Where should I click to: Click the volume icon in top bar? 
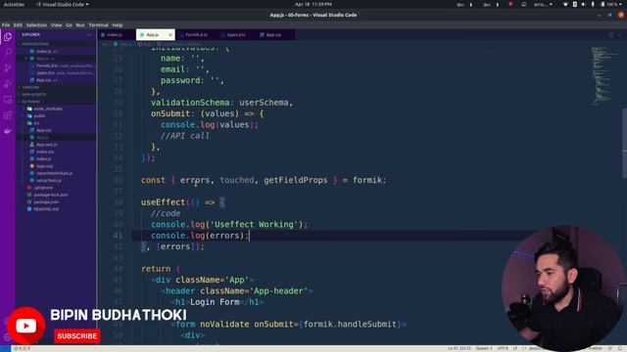pos(584,4)
